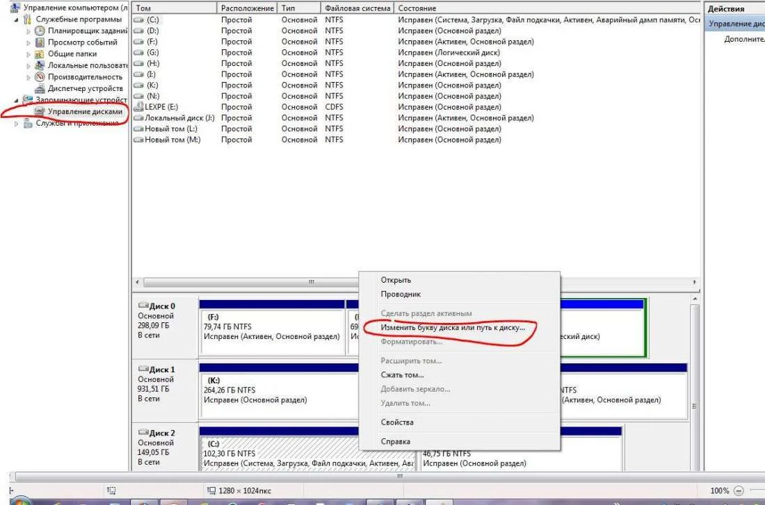Expand the Производительность node arrow
This screenshot has width=765, height=505.
[x=29, y=77]
